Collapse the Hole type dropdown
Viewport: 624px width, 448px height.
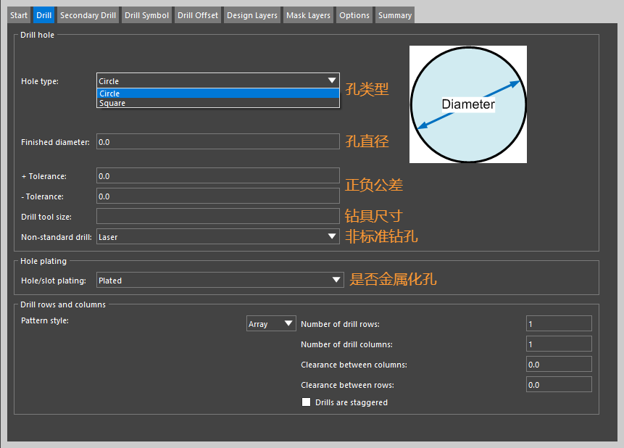332,80
